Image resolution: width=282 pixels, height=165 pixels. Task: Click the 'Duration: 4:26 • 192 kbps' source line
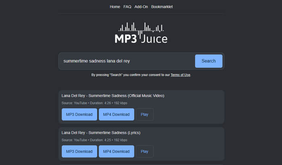click(x=94, y=103)
